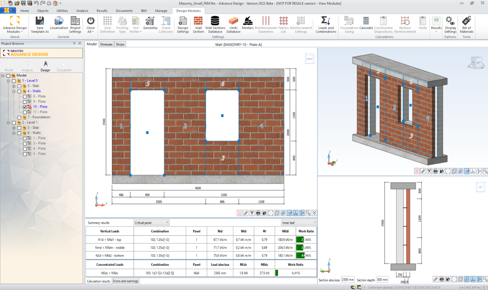Open the Mortars settings

click(248, 23)
